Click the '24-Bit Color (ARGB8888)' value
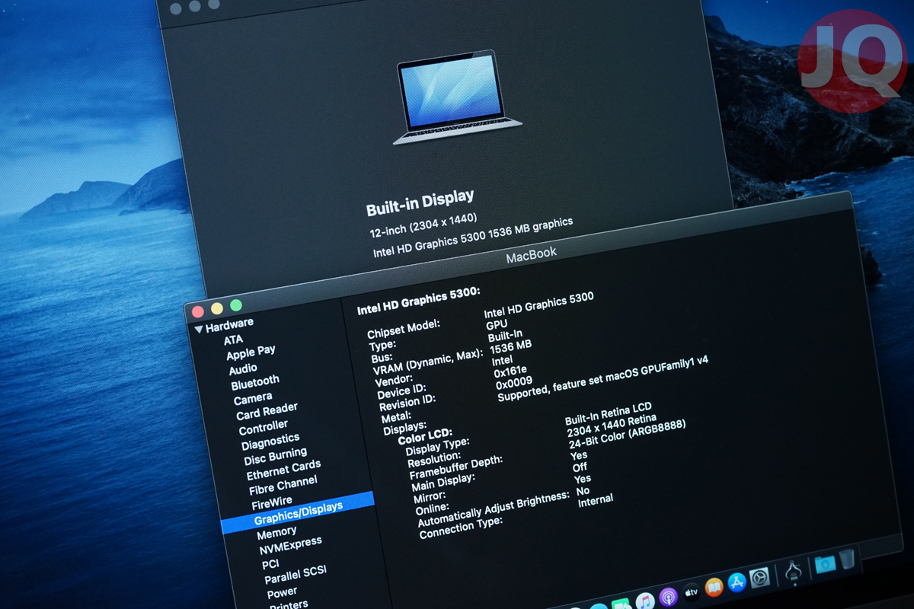Viewport: 914px width, 609px height. (628, 434)
